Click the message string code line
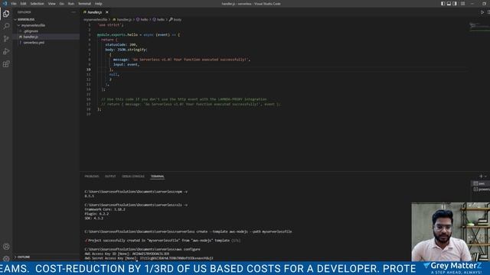 pos(181,60)
